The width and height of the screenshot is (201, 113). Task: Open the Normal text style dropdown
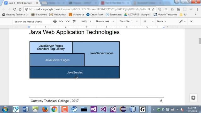(x=105, y=21)
